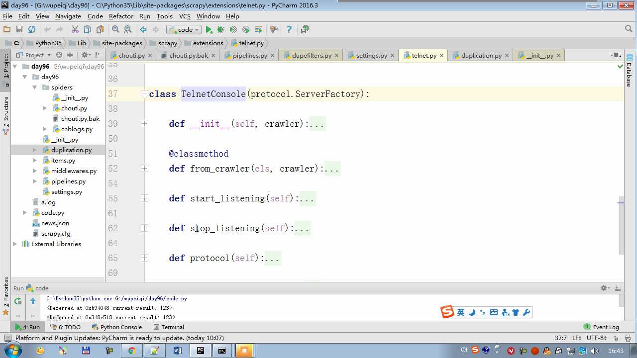Open the Refactor menu

pyautogui.click(x=121, y=16)
